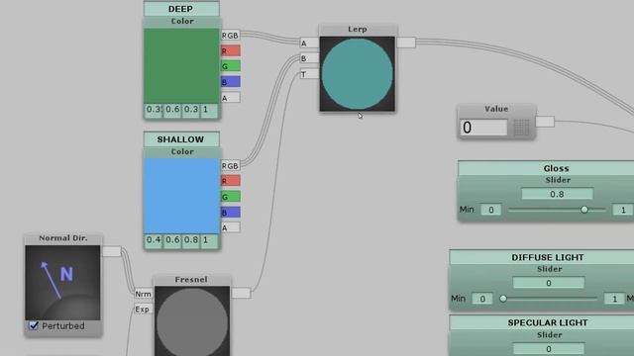Viewport: 634px width, 356px height.
Task: Click B channel output of SHALLOW node
Action: [x=230, y=213]
